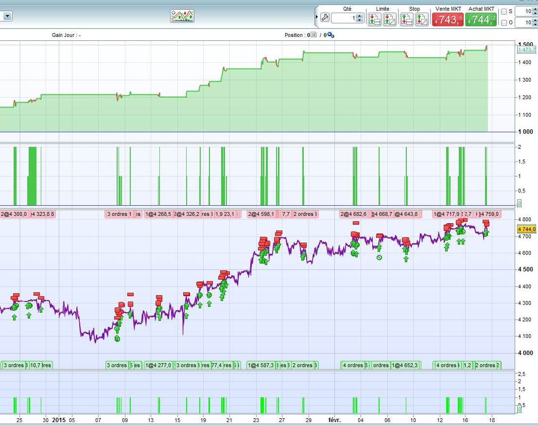538x426 pixels.
Task: Select the buy label '1@4 277,0'
Action: click(158, 365)
